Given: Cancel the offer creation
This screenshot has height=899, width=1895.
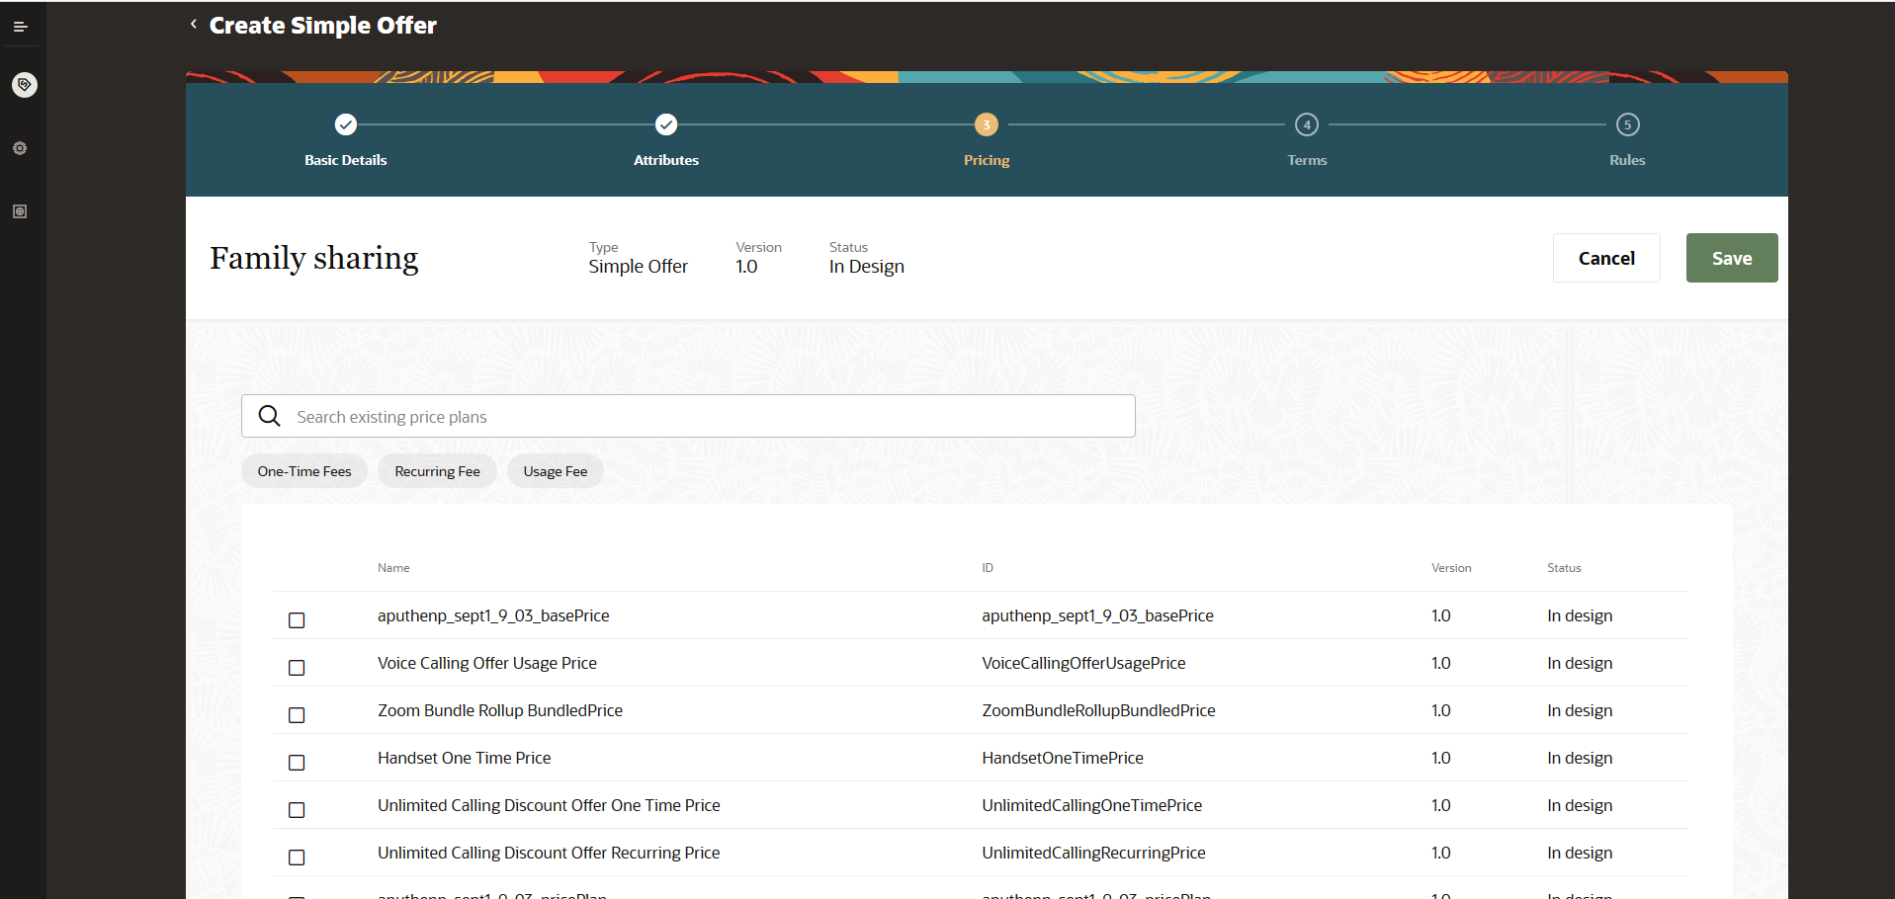Looking at the screenshot, I should 1606,258.
